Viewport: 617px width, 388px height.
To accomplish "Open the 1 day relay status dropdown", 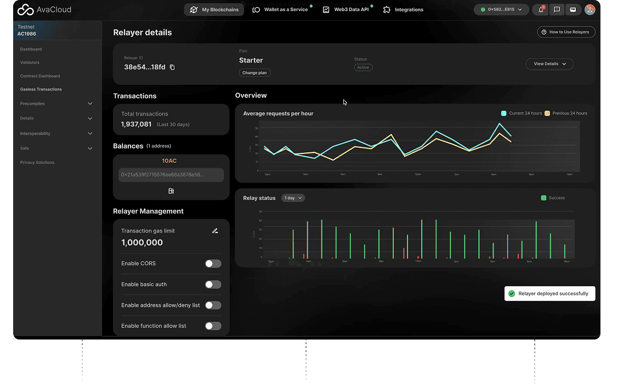I will [x=293, y=198].
